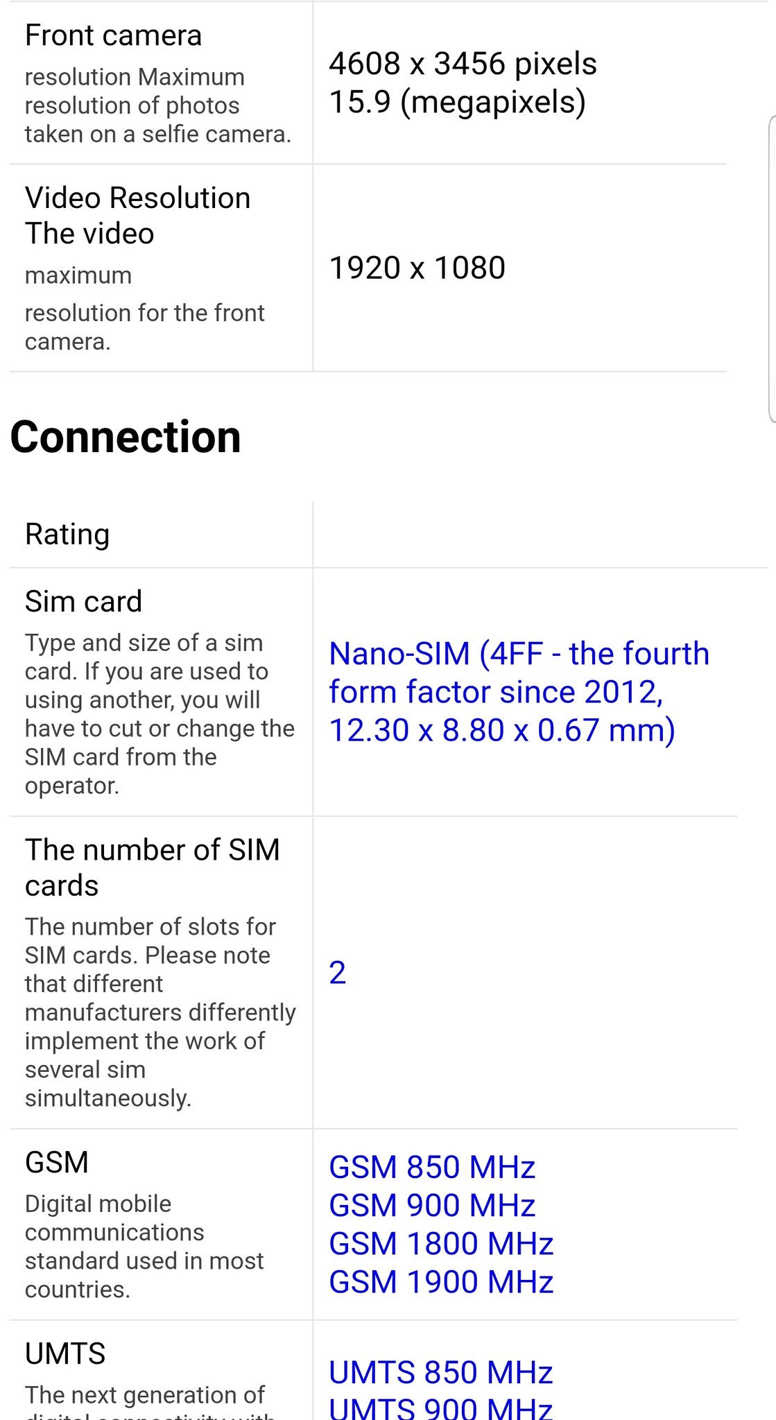776x1420 pixels.
Task: Open the UMTS 900 MHz link
Action: (440, 1408)
